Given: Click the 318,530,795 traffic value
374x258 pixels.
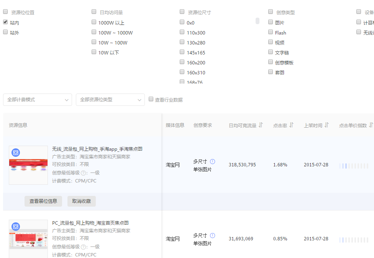Looking at the screenshot, I should coord(242,165).
